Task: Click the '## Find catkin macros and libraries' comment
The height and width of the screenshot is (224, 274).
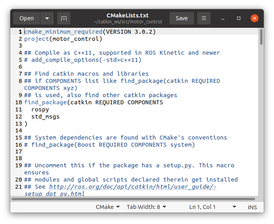Action: coord(86,74)
